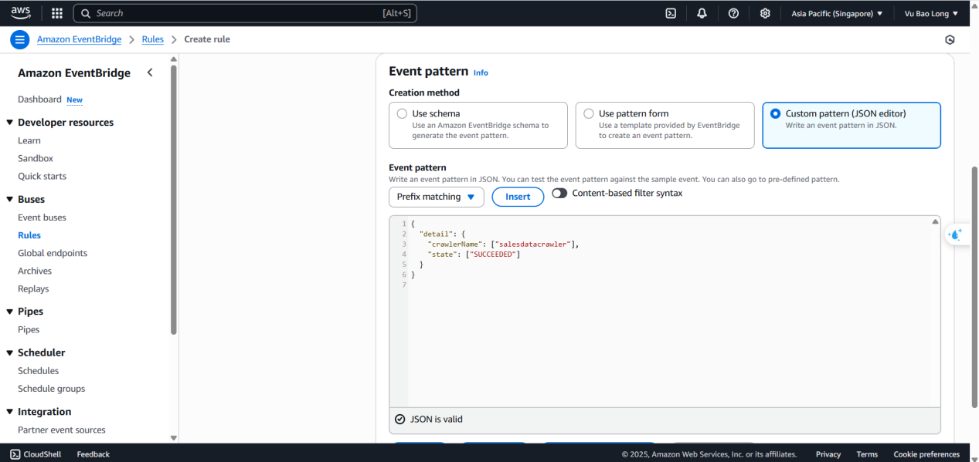The width and height of the screenshot is (979, 462).
Task: Open the Asia Pacific (Singapore) region dropdown
Action: click(x=837, y=13)
